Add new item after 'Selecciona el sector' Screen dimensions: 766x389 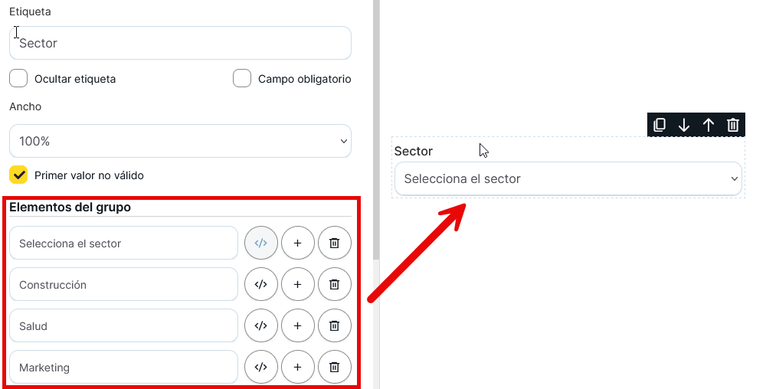tap(297, 243)
